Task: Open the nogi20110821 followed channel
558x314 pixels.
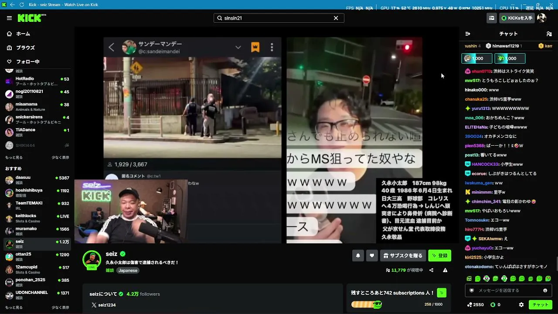Action: 37,94
